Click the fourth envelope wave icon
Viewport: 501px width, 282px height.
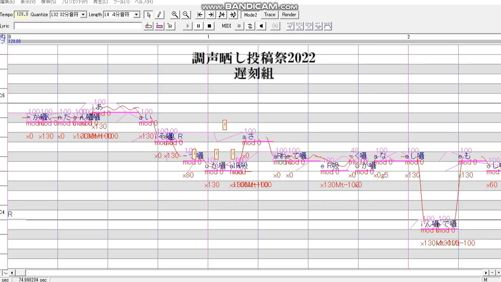tap(318, 26)
